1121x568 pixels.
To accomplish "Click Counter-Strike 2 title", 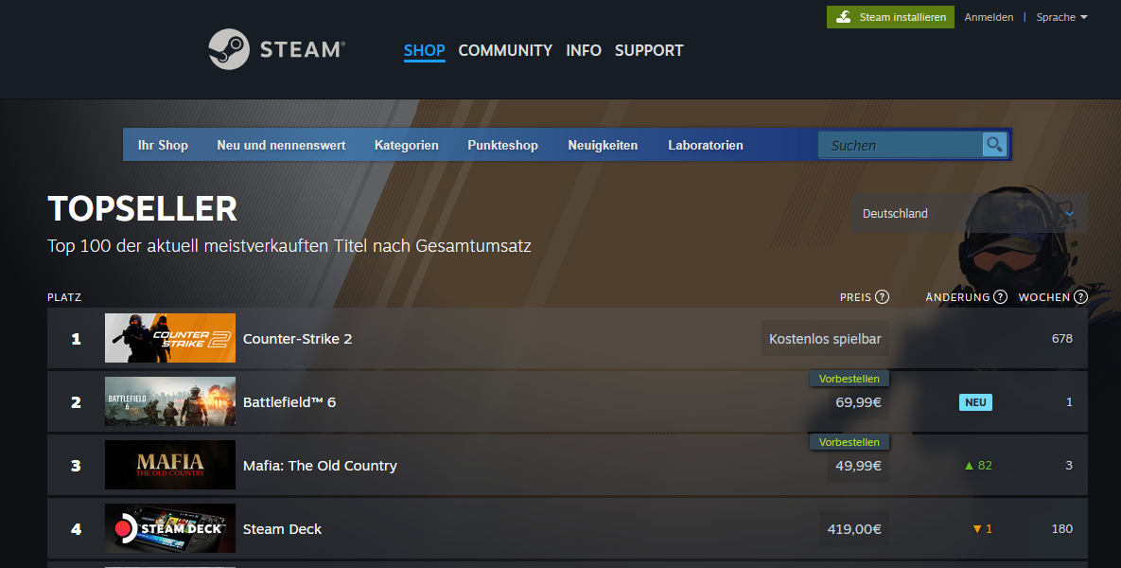I will point(297,339).
